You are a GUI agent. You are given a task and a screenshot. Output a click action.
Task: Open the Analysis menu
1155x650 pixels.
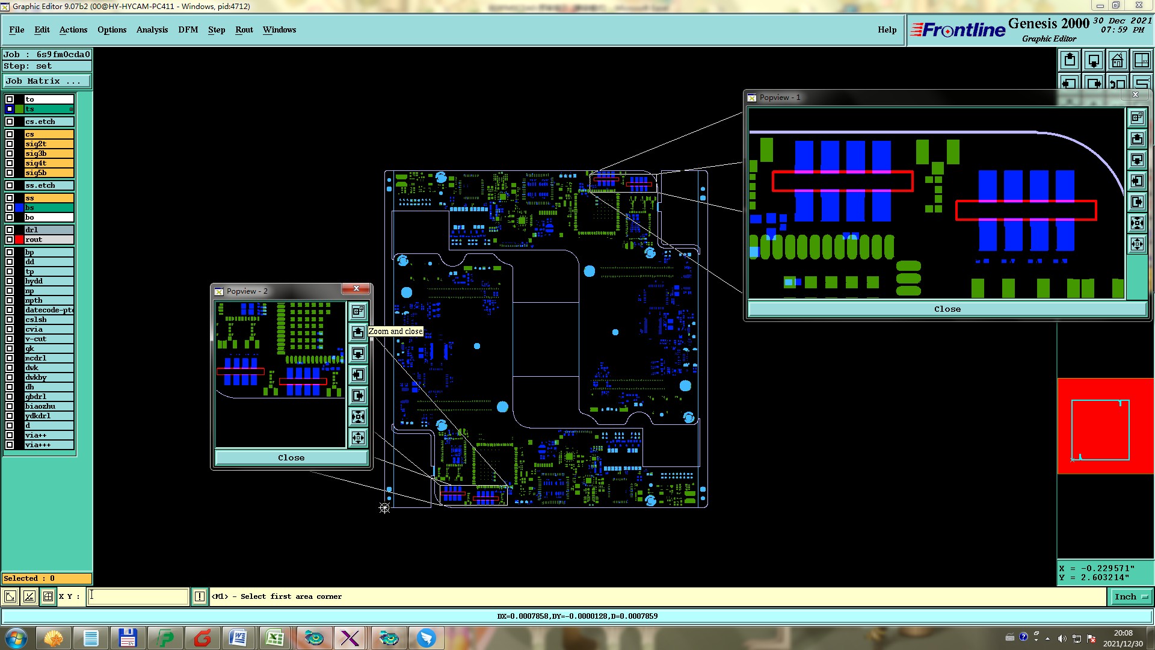coord(152,29)
